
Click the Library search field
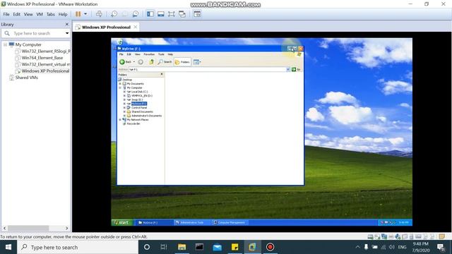coord(36,33)
